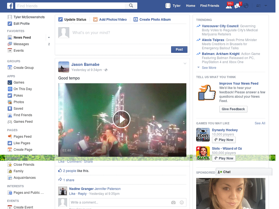
Task: Click the Pages Feed flag icon
Action: click(x=10, y=137)
